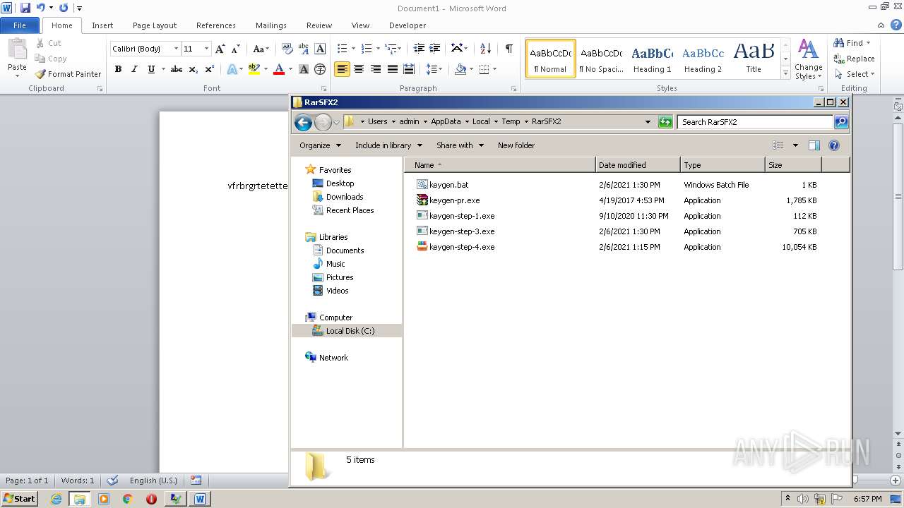904x508 pixels.
Task: Click the Shrink Font icon
Action: coord(236,49)
